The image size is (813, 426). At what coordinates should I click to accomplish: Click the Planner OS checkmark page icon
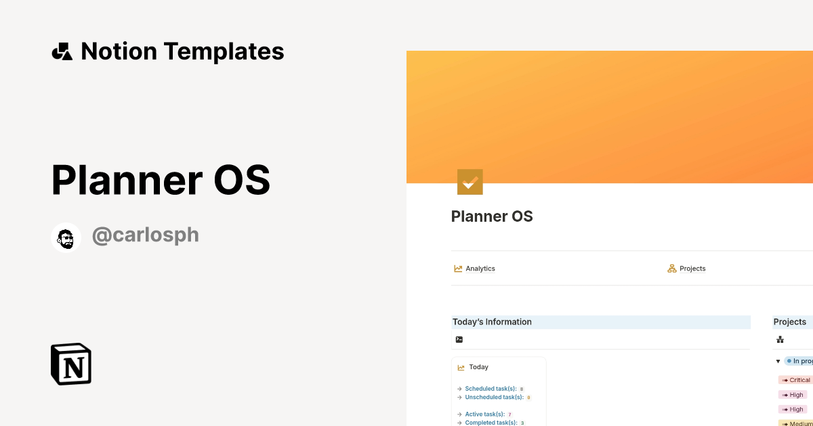tap(470, 181)
